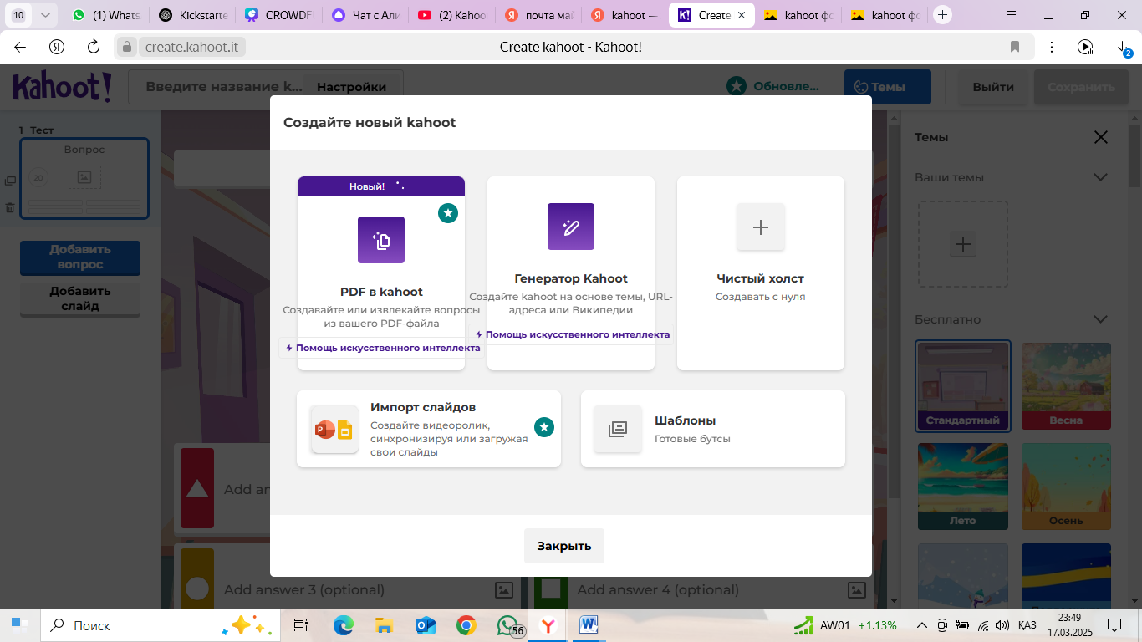Click the image icon for answer 3
Screen dimensions: 1142x642
pyautogui.click(x=503, y=589)
